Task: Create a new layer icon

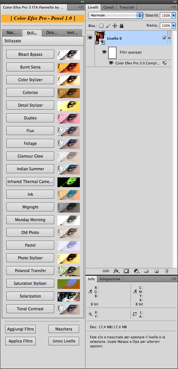Action: pyautogui.click(x=156, y=271)
